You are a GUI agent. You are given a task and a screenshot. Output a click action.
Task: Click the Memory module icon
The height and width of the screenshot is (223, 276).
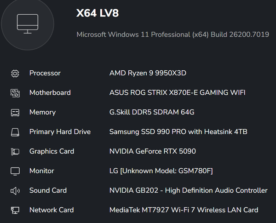click(x=15, y=113)
